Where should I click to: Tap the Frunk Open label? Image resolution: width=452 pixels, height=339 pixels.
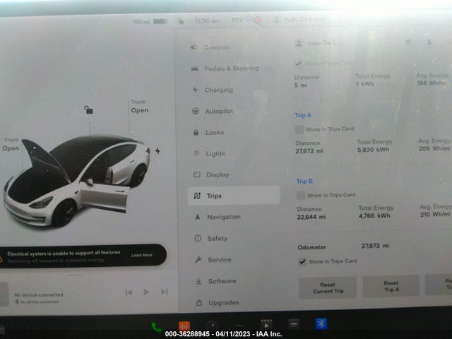[11, 144]
